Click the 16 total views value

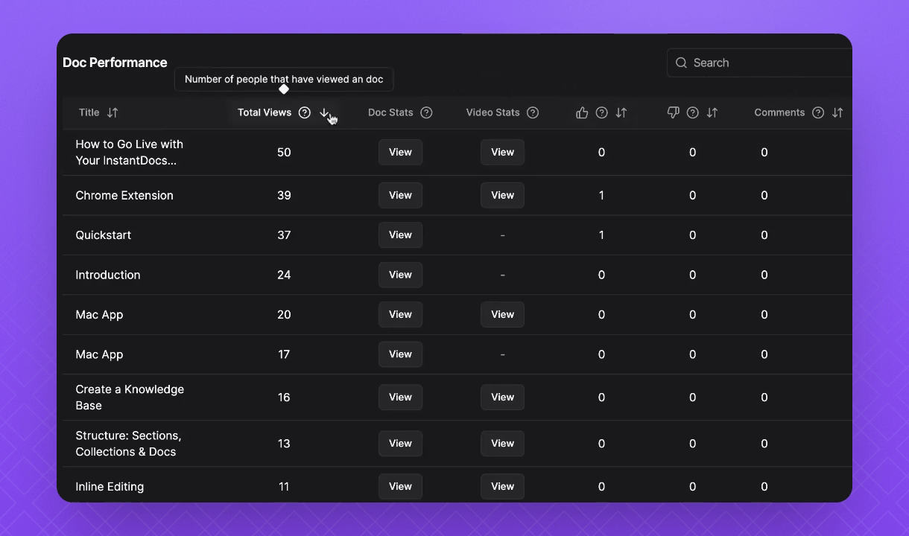point(284,397)
